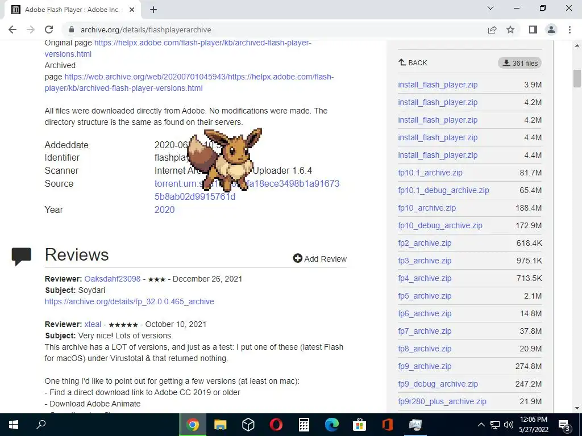Viewport: 582px width, 436px height.
Task: Select the Adobe Flash Player tab
Action: click(x=73, y=10)
